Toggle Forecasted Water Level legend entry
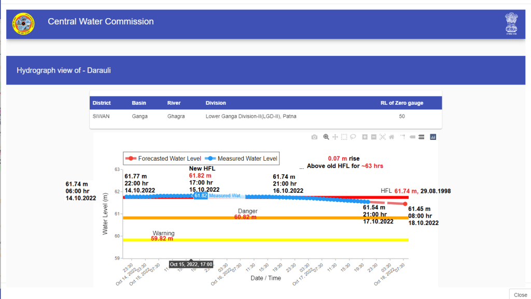The height and width of the screenshot is (299, 531). (162, 159)
